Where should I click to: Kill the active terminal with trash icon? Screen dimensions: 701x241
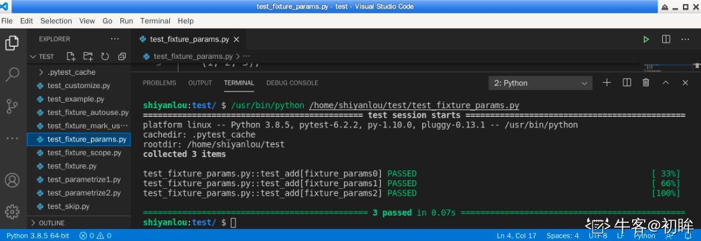tap(645, 83)
